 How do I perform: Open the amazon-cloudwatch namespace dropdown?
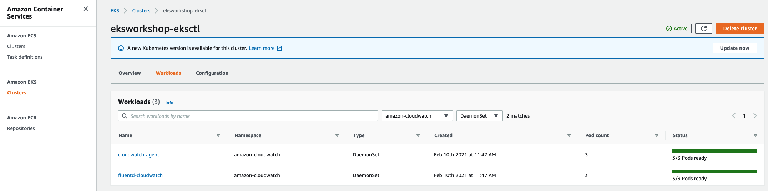(x=417, y=116)
